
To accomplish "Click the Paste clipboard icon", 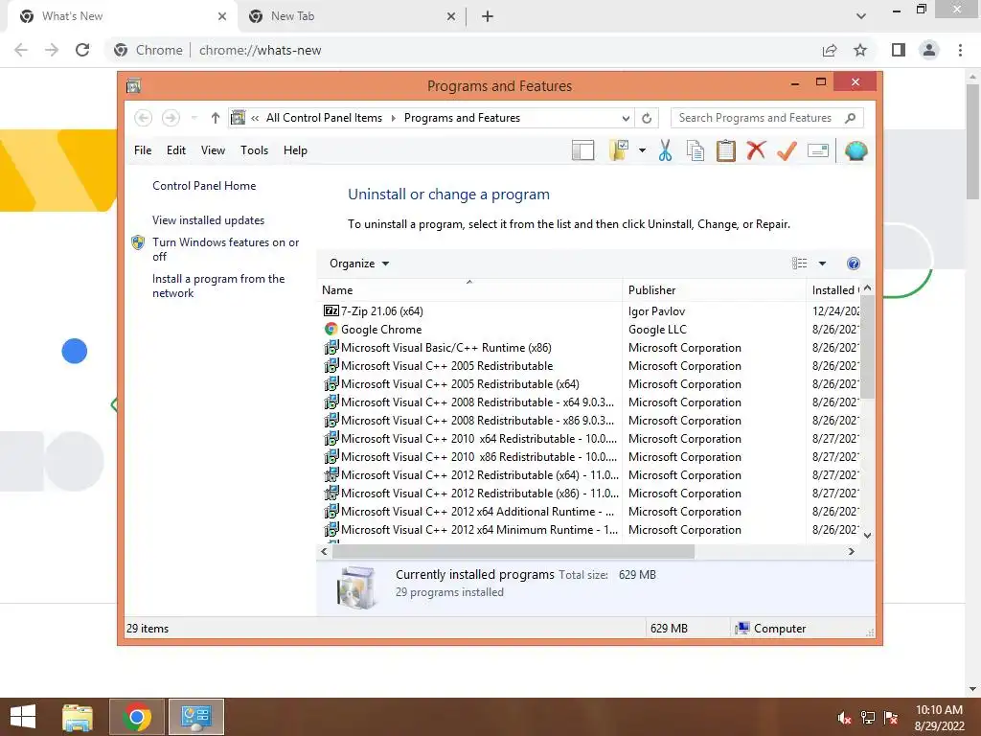I will [x=726, y=150].
